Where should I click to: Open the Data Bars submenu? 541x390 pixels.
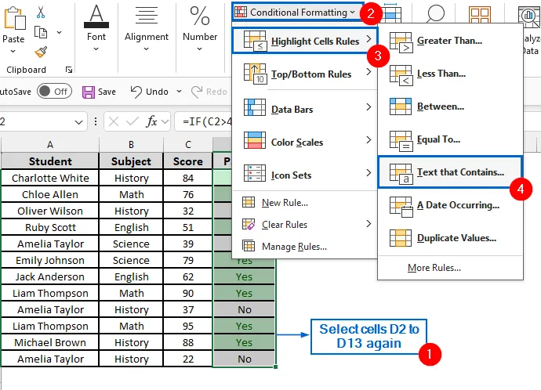[305, 109]
